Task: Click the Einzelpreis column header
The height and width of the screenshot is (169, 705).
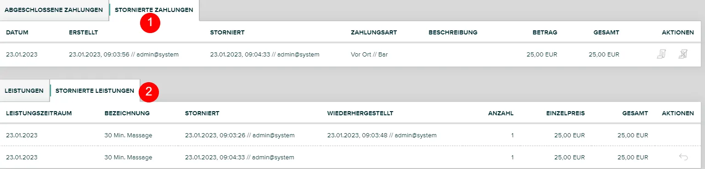Action: (565, 113)
